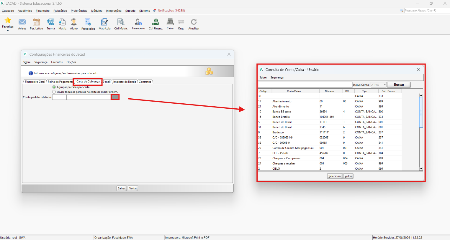Open the Módulos menu

click(97, 11)
